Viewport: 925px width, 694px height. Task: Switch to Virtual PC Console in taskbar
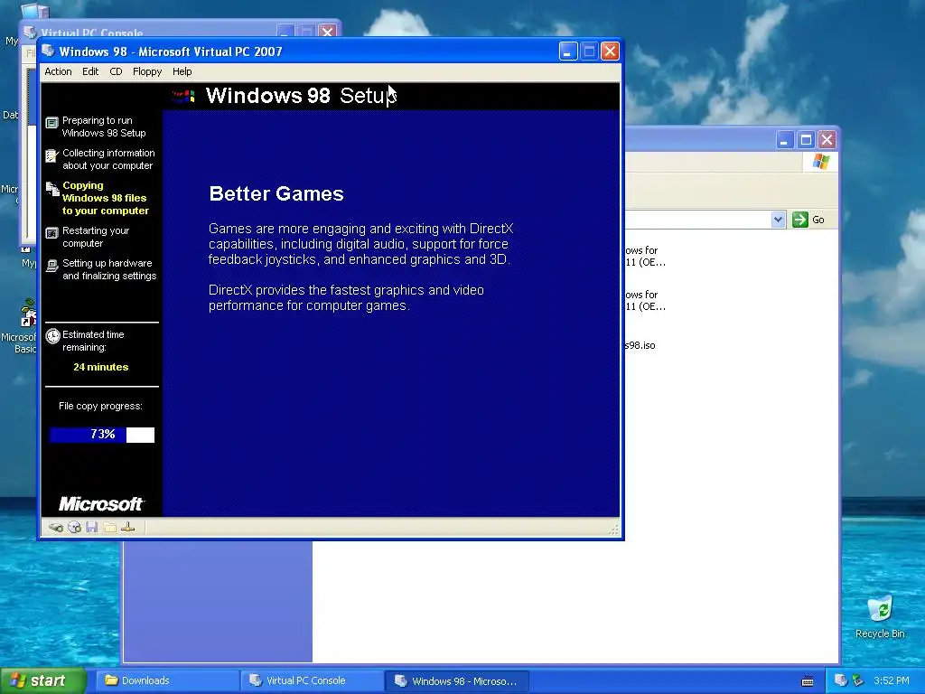(x=312, y=680)
